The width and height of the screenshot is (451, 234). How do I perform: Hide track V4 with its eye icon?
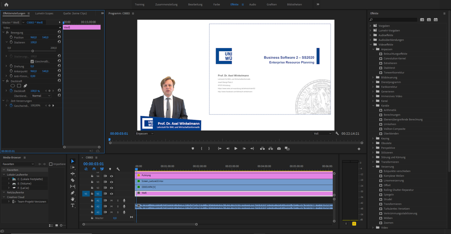[x=111, y=176]
